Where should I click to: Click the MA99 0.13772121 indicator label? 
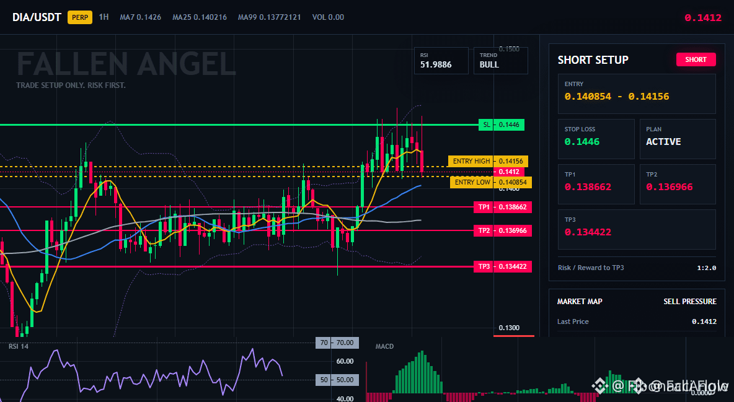[x=269, y=17]
